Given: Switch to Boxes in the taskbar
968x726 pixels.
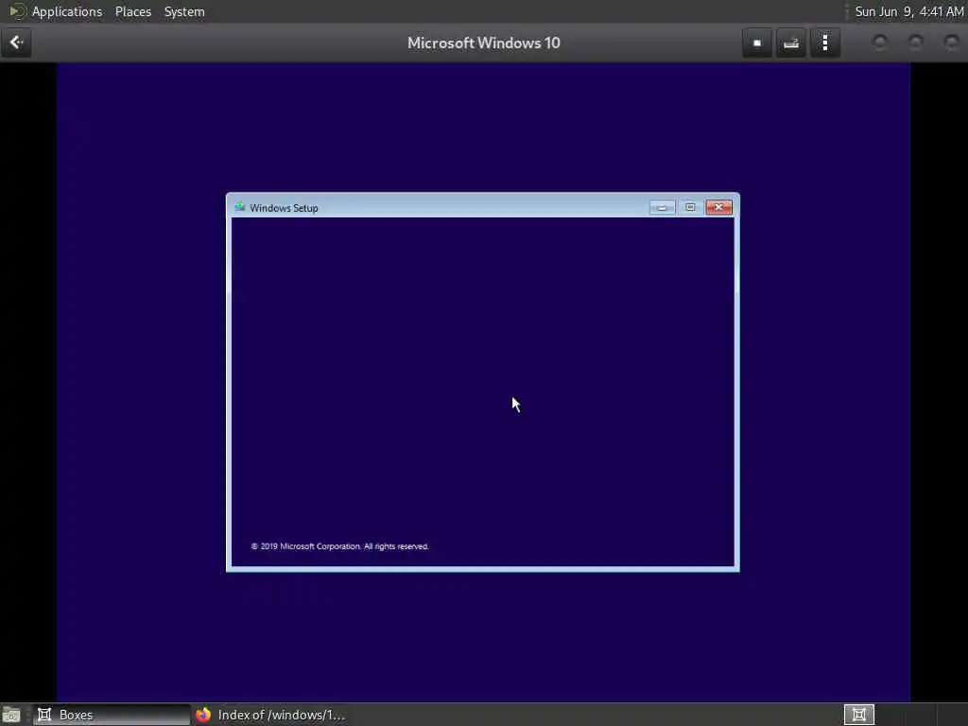Looking at the screenshot, I should pyautogui.click(x=112, y=715).
